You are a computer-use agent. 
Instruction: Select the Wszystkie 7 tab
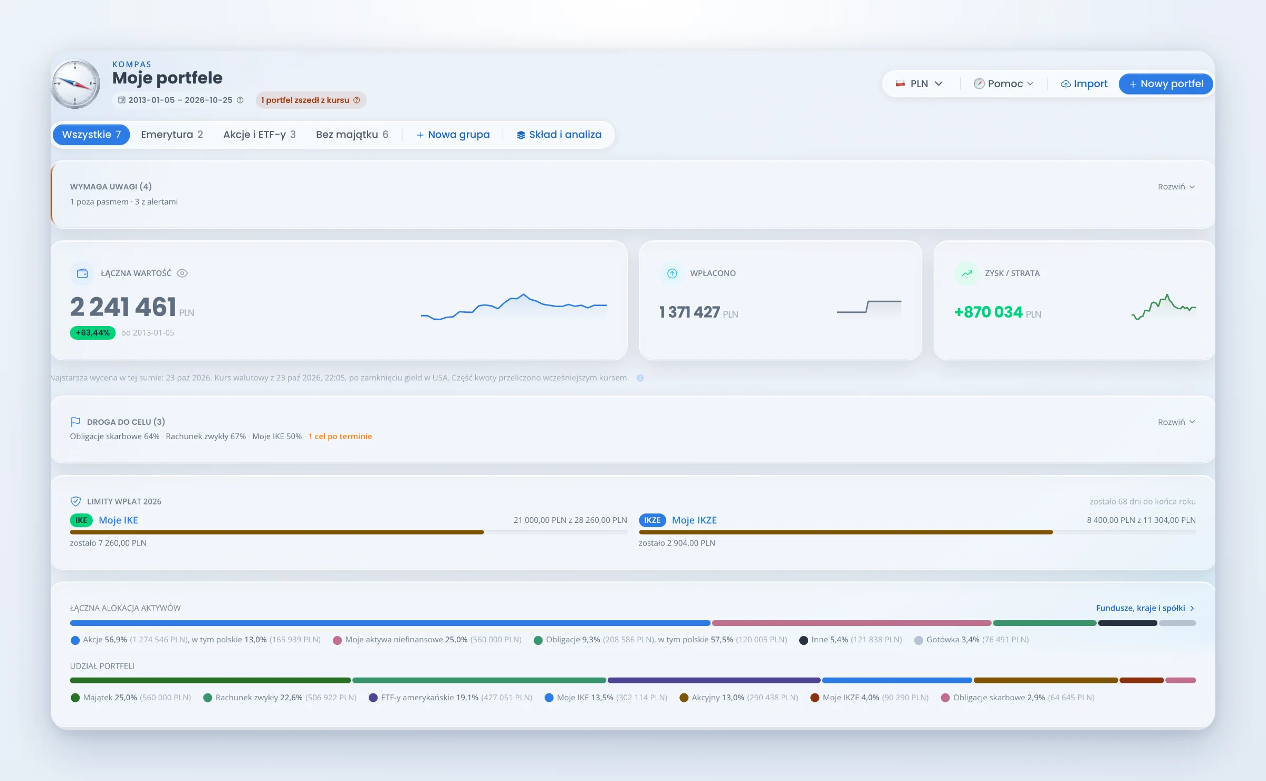(91, 135)
